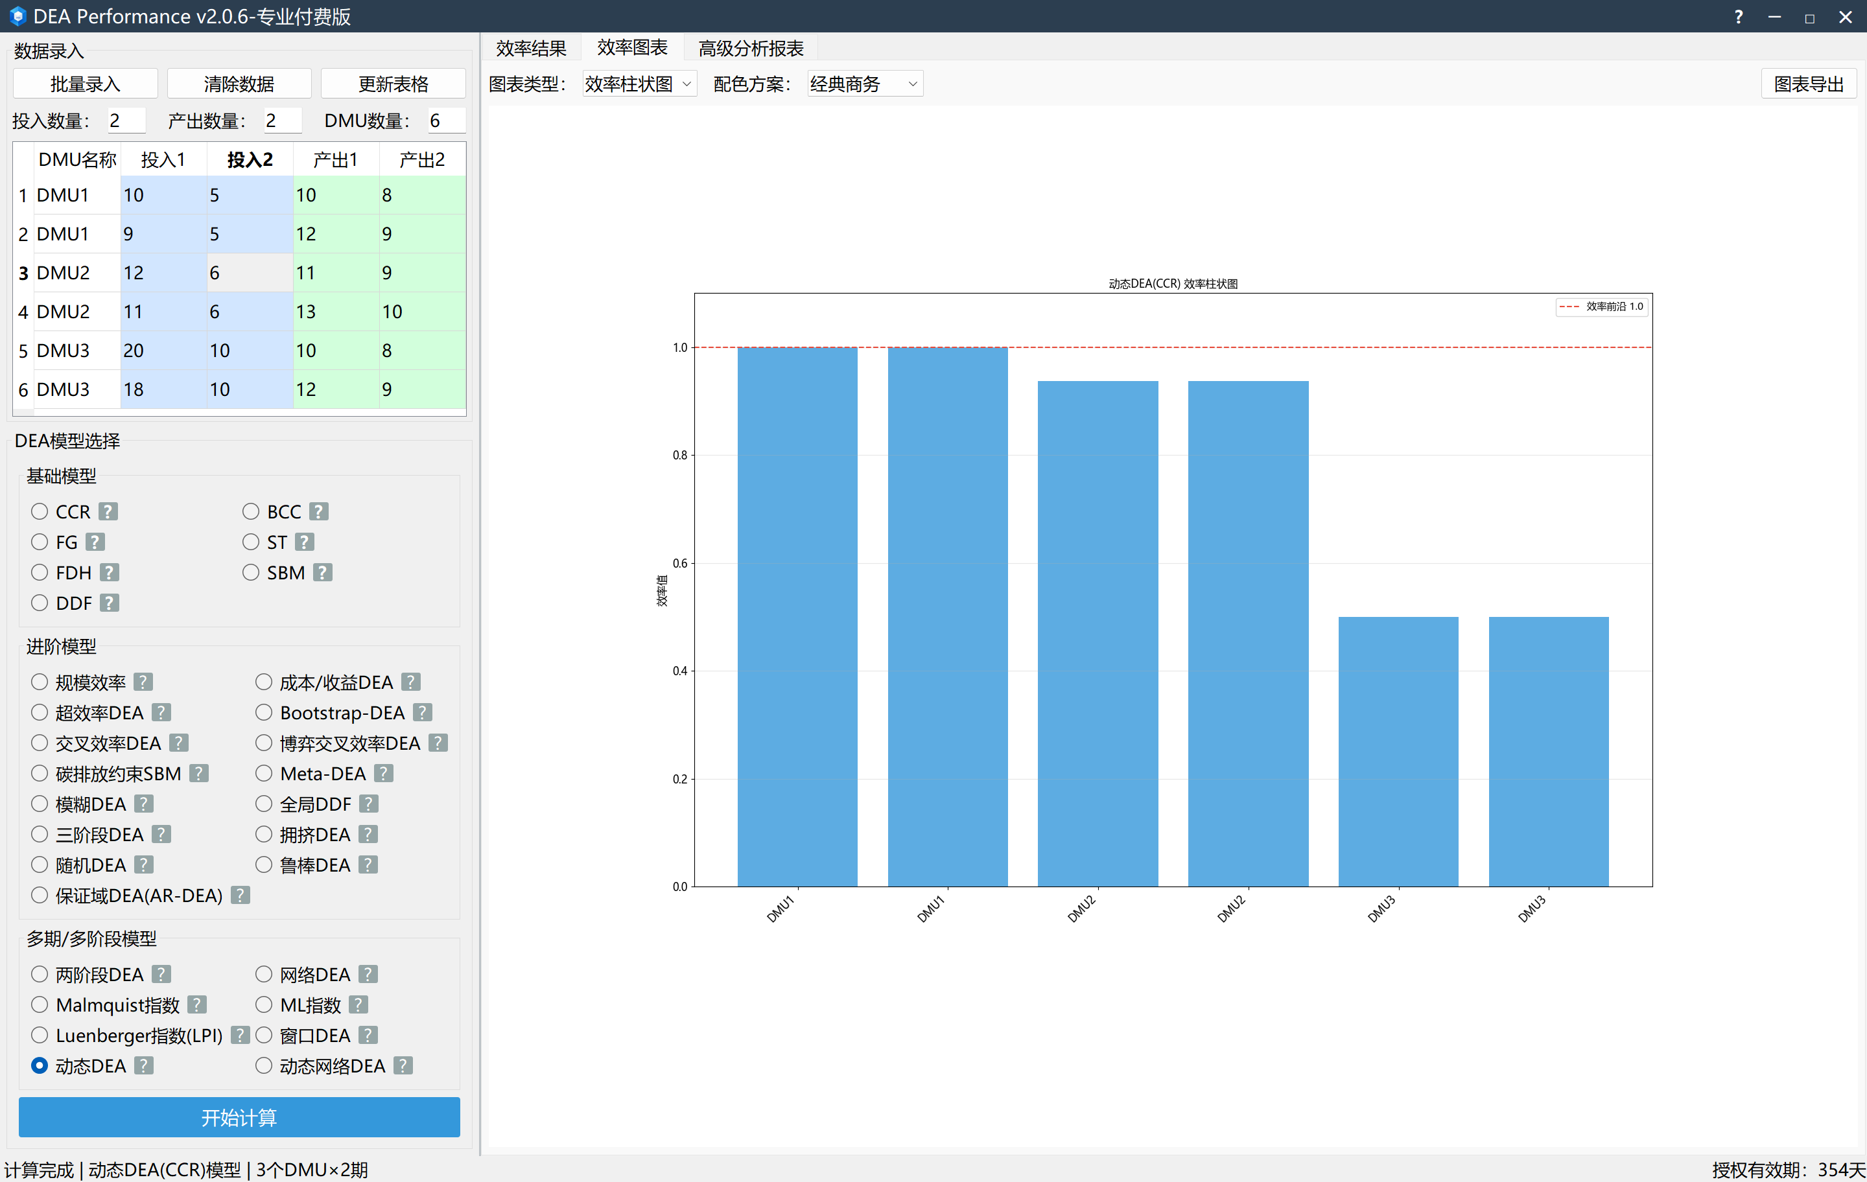Viewport: 1867px width, 1182px height.
Task: Open the FG model help icon
Action: tap(95, 542)
